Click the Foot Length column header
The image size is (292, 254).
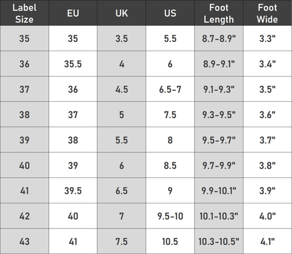tap(219, 13)
